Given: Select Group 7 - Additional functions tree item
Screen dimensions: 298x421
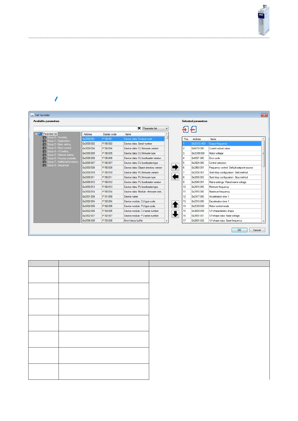Looking at the screenshot, I should click(x=63, y=162).
